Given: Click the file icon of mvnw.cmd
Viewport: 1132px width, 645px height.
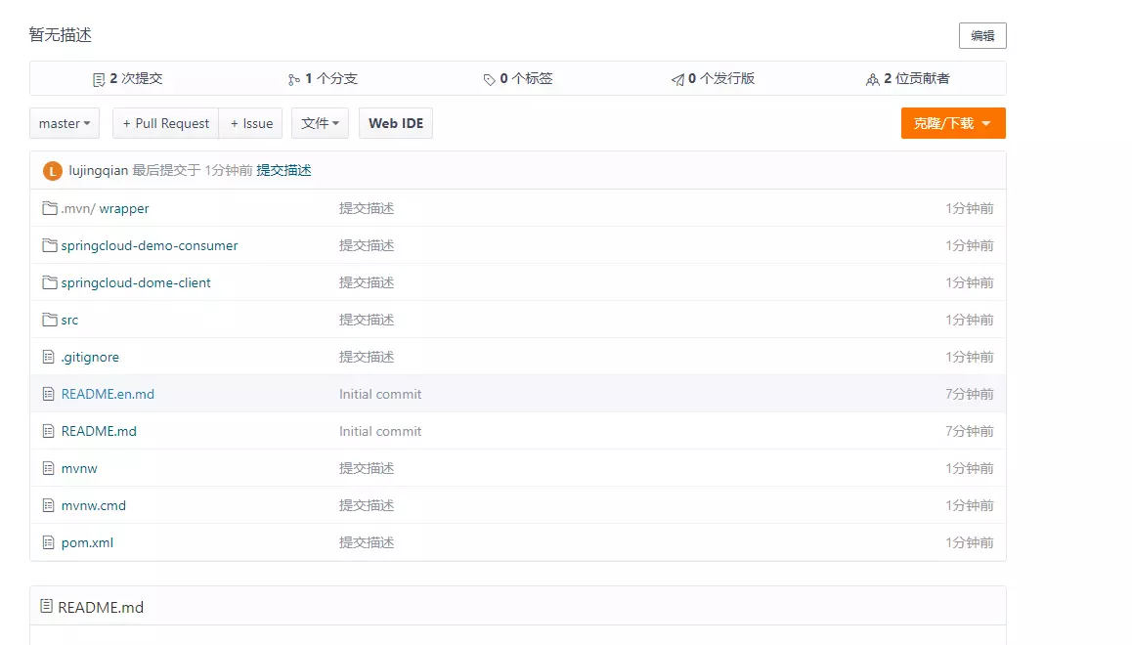Looking at the screenshot, I should [x=48, y=505].
